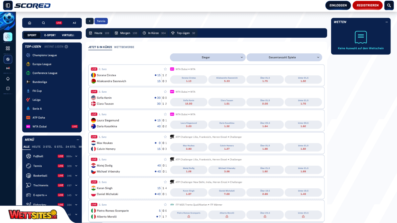Click the grid icon in the left rail

[8, 48]
